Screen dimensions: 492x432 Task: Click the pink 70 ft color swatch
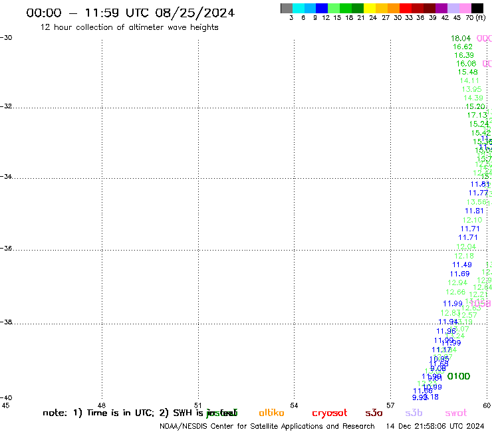[x=465, y=9]
